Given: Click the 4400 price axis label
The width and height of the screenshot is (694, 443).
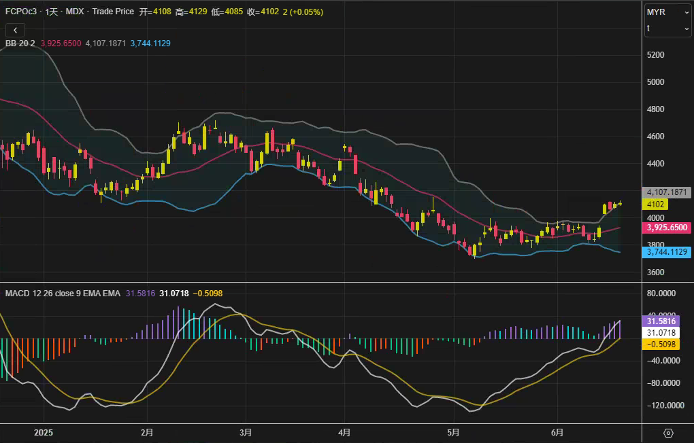Looking at the screenshot, I should [655, 164].
